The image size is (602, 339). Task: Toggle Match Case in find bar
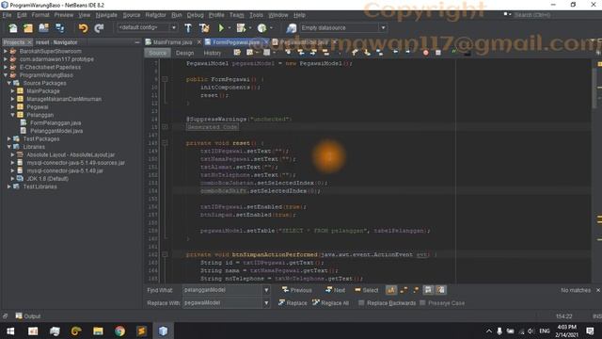tap(391, 290)
